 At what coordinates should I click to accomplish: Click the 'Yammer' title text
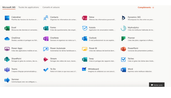(15, 79)
